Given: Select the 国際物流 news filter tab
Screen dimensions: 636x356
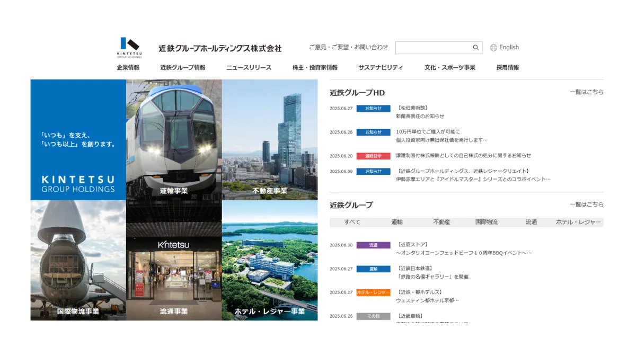Looking at the screenshot, I should coord(487,222).
